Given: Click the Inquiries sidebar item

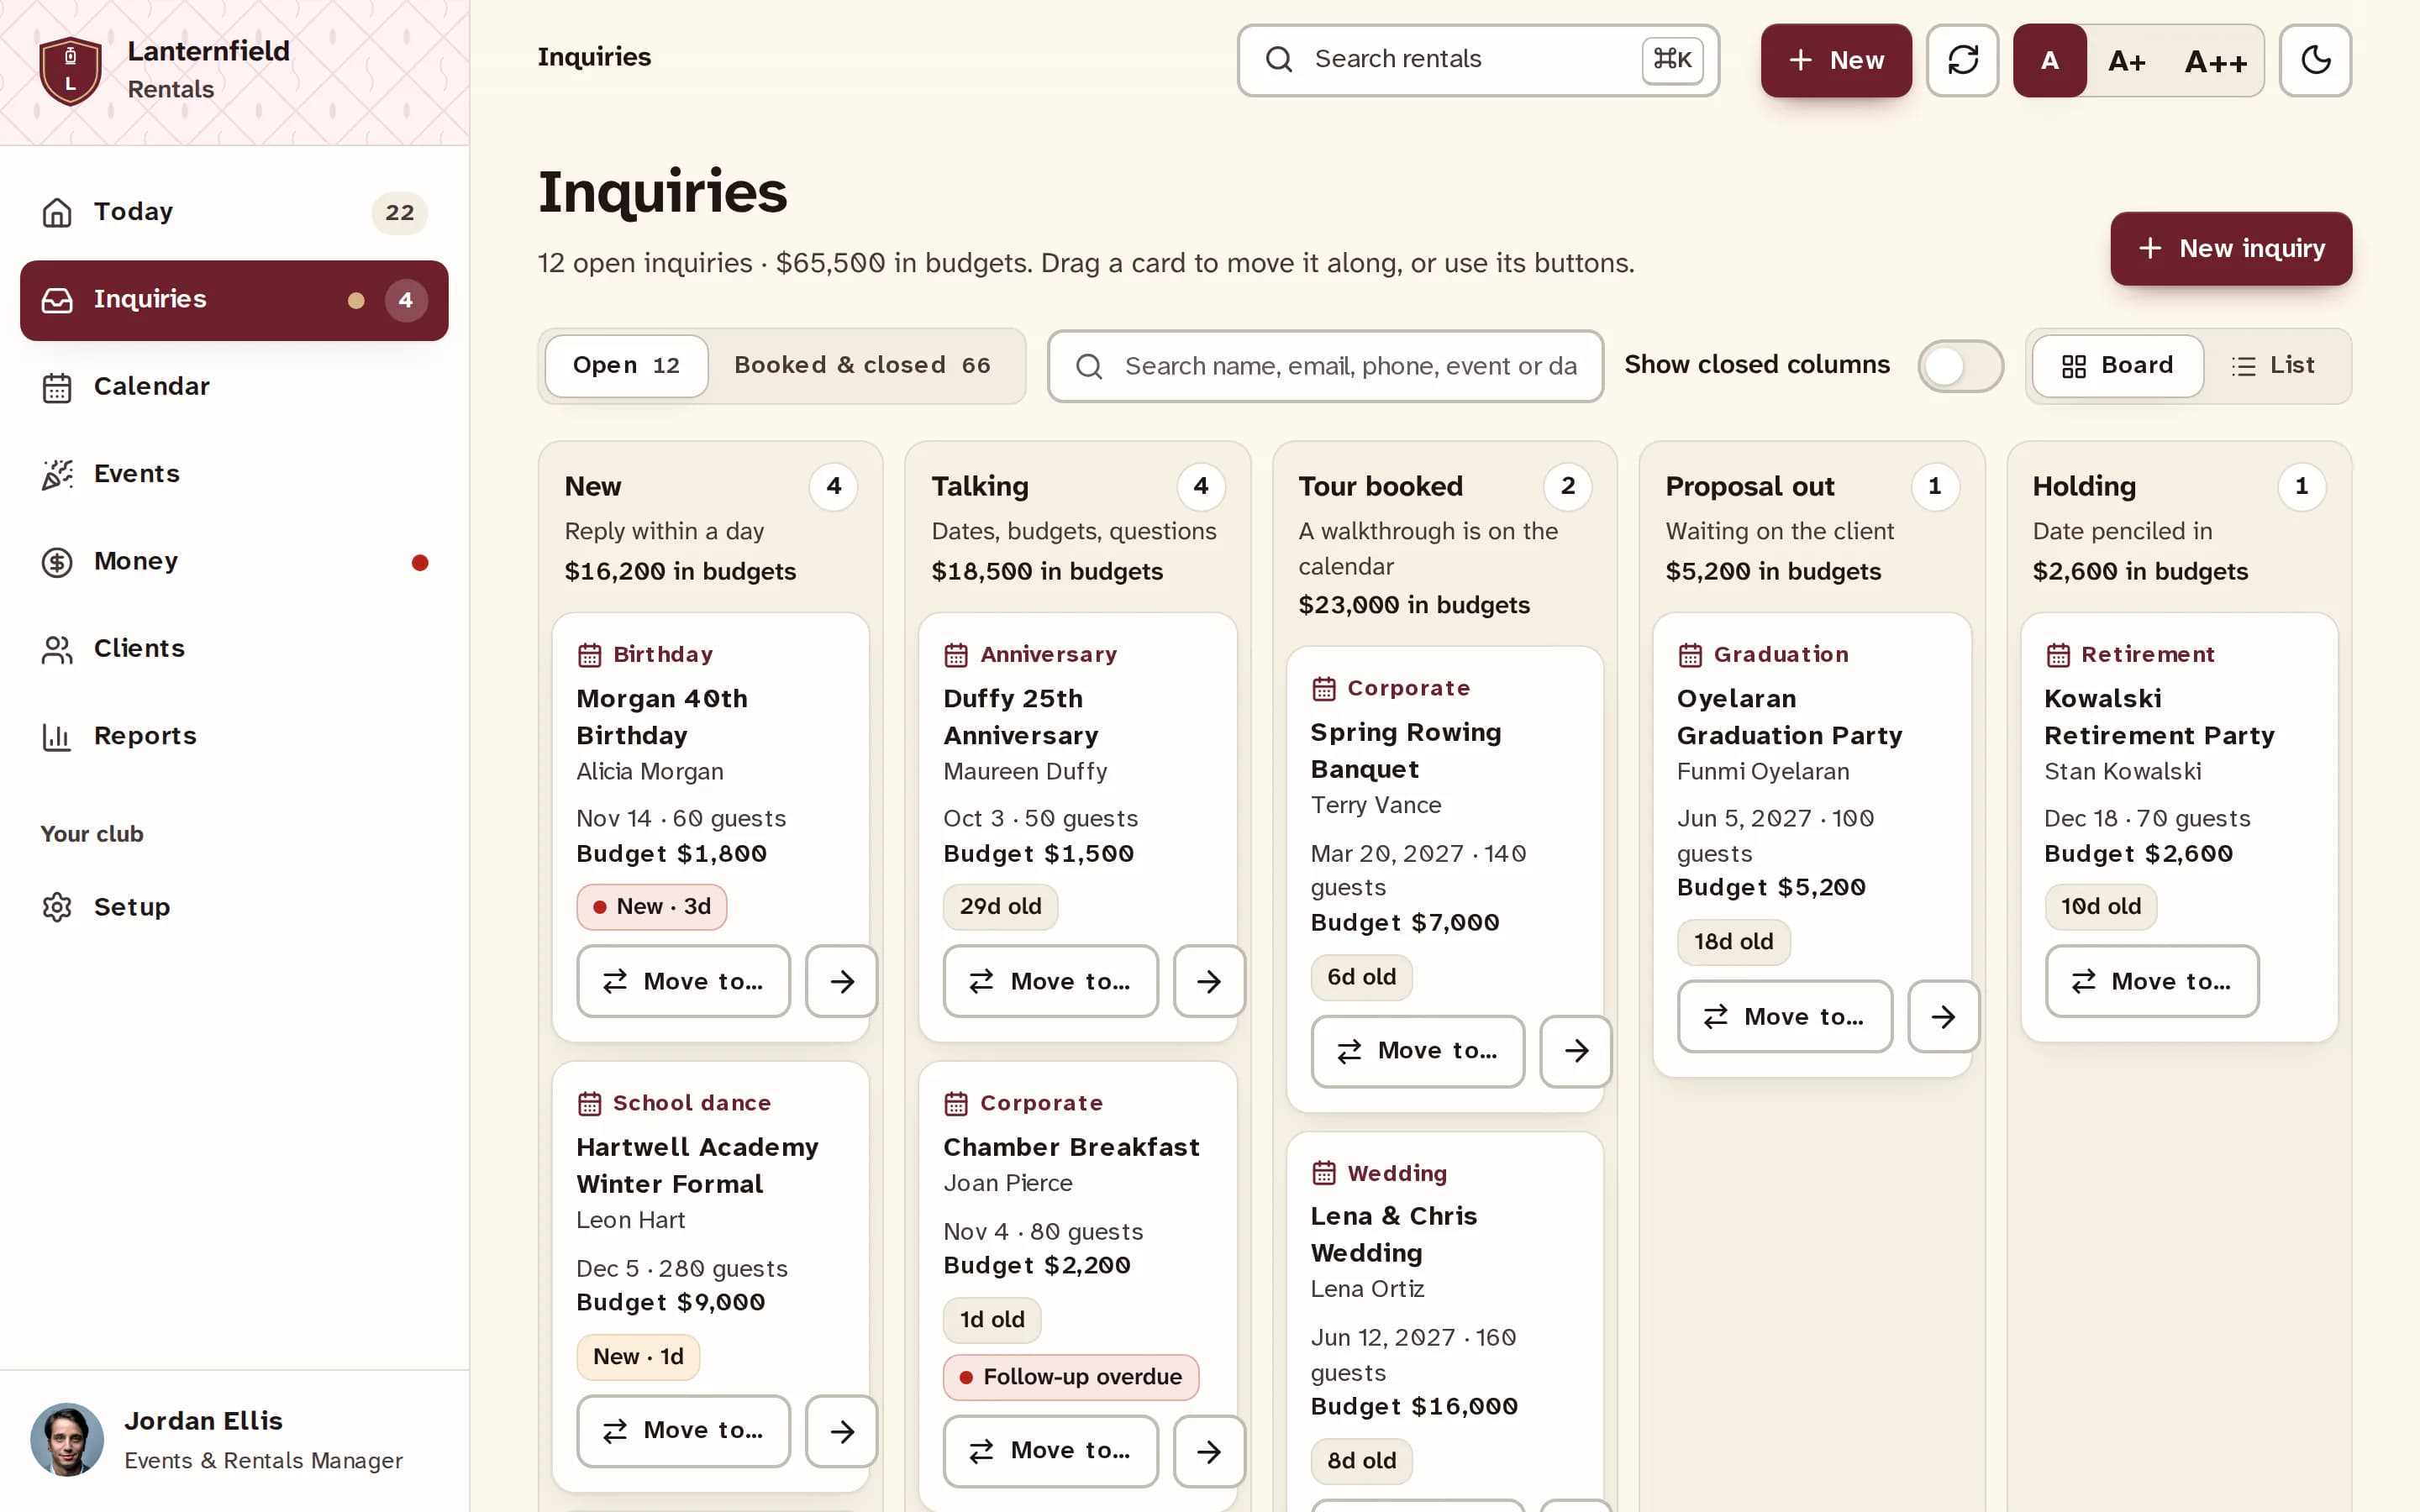Looking at the screenshot, I should click(234, 300).
